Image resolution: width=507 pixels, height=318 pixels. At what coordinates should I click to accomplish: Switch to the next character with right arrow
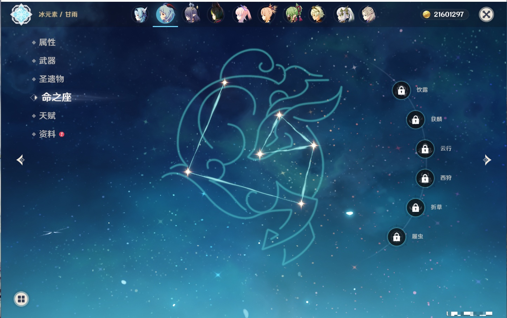[x=487, y=160]
